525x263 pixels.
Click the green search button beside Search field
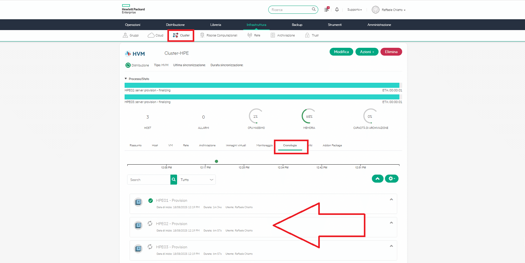[x=174, y=180]
